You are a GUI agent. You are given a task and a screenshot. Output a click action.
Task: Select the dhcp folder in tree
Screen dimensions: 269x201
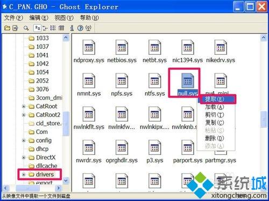[x=39, y=149]
